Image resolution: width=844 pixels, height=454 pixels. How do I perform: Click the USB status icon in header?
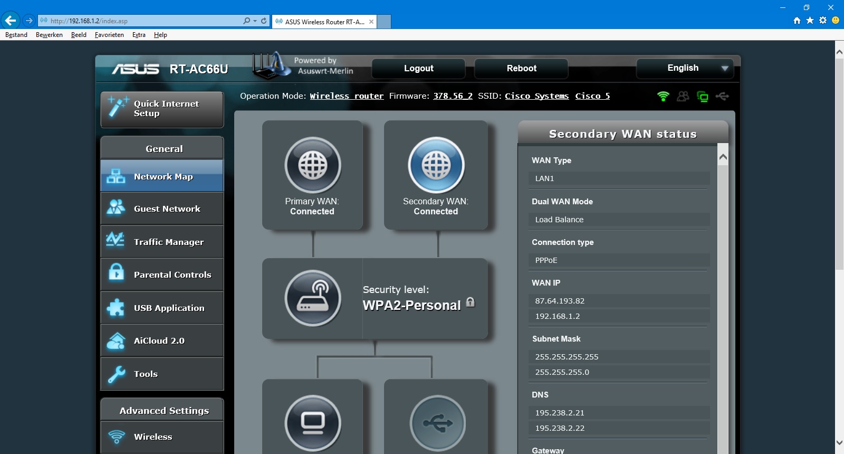722,96
